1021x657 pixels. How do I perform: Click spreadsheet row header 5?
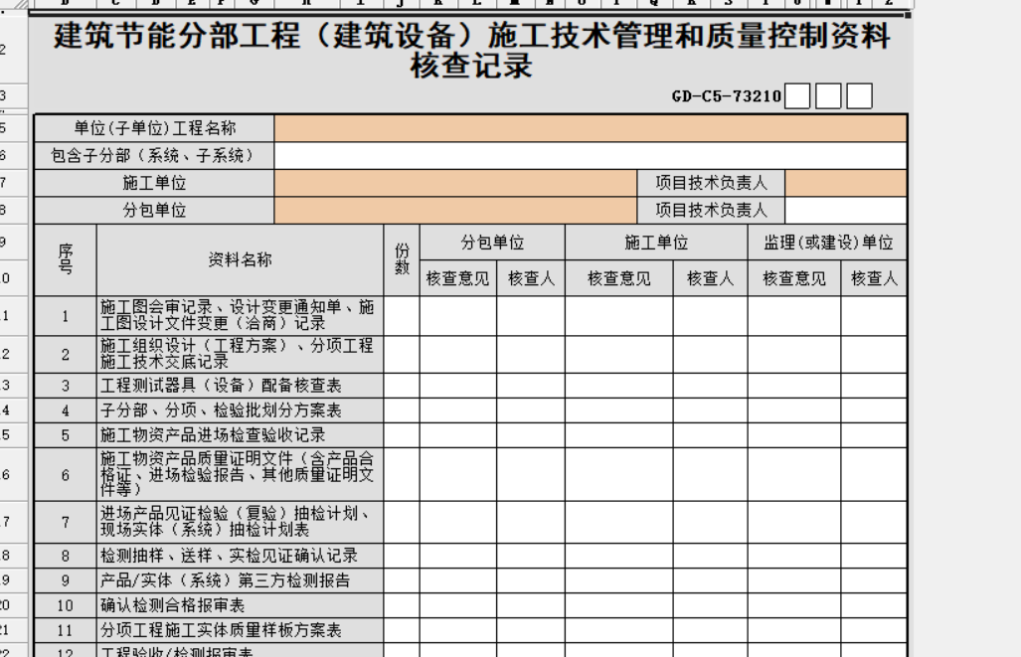click(x=13, y=128)
